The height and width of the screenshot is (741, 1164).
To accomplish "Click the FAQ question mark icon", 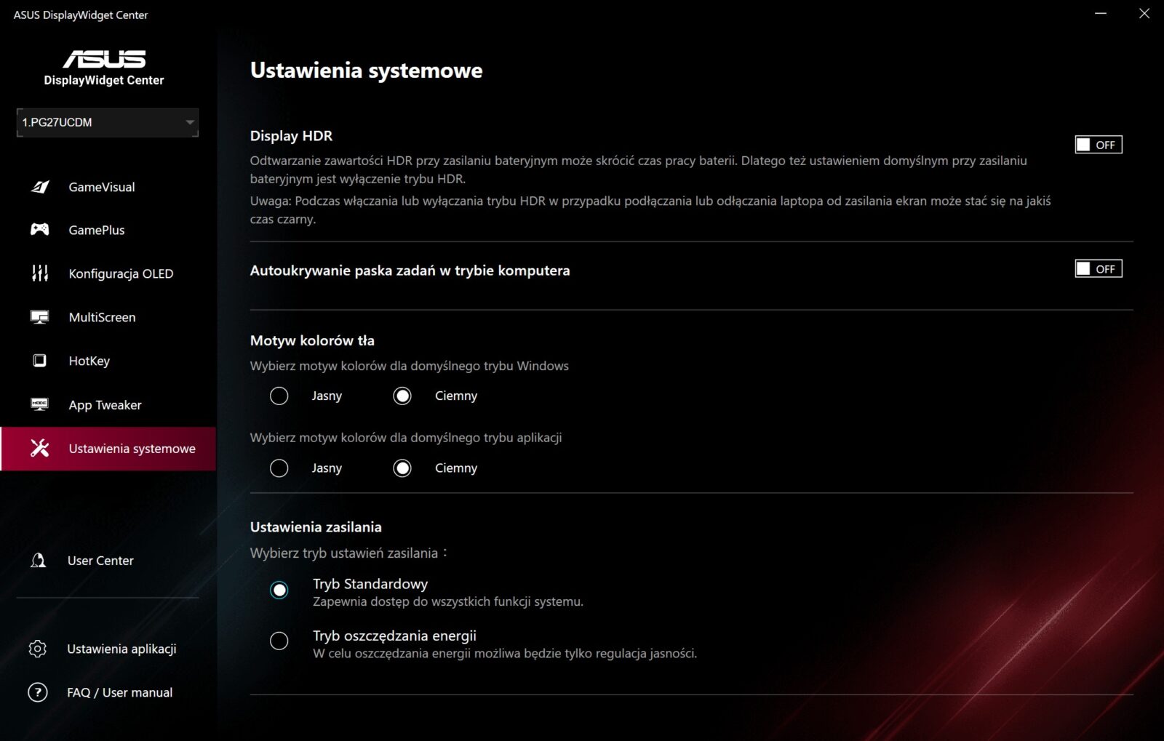I will coord(38,692).
